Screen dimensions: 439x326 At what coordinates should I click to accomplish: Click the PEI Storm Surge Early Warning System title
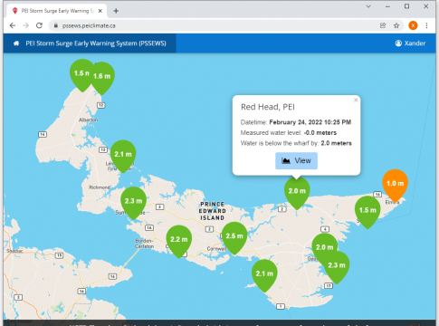[x=96, y=43]
